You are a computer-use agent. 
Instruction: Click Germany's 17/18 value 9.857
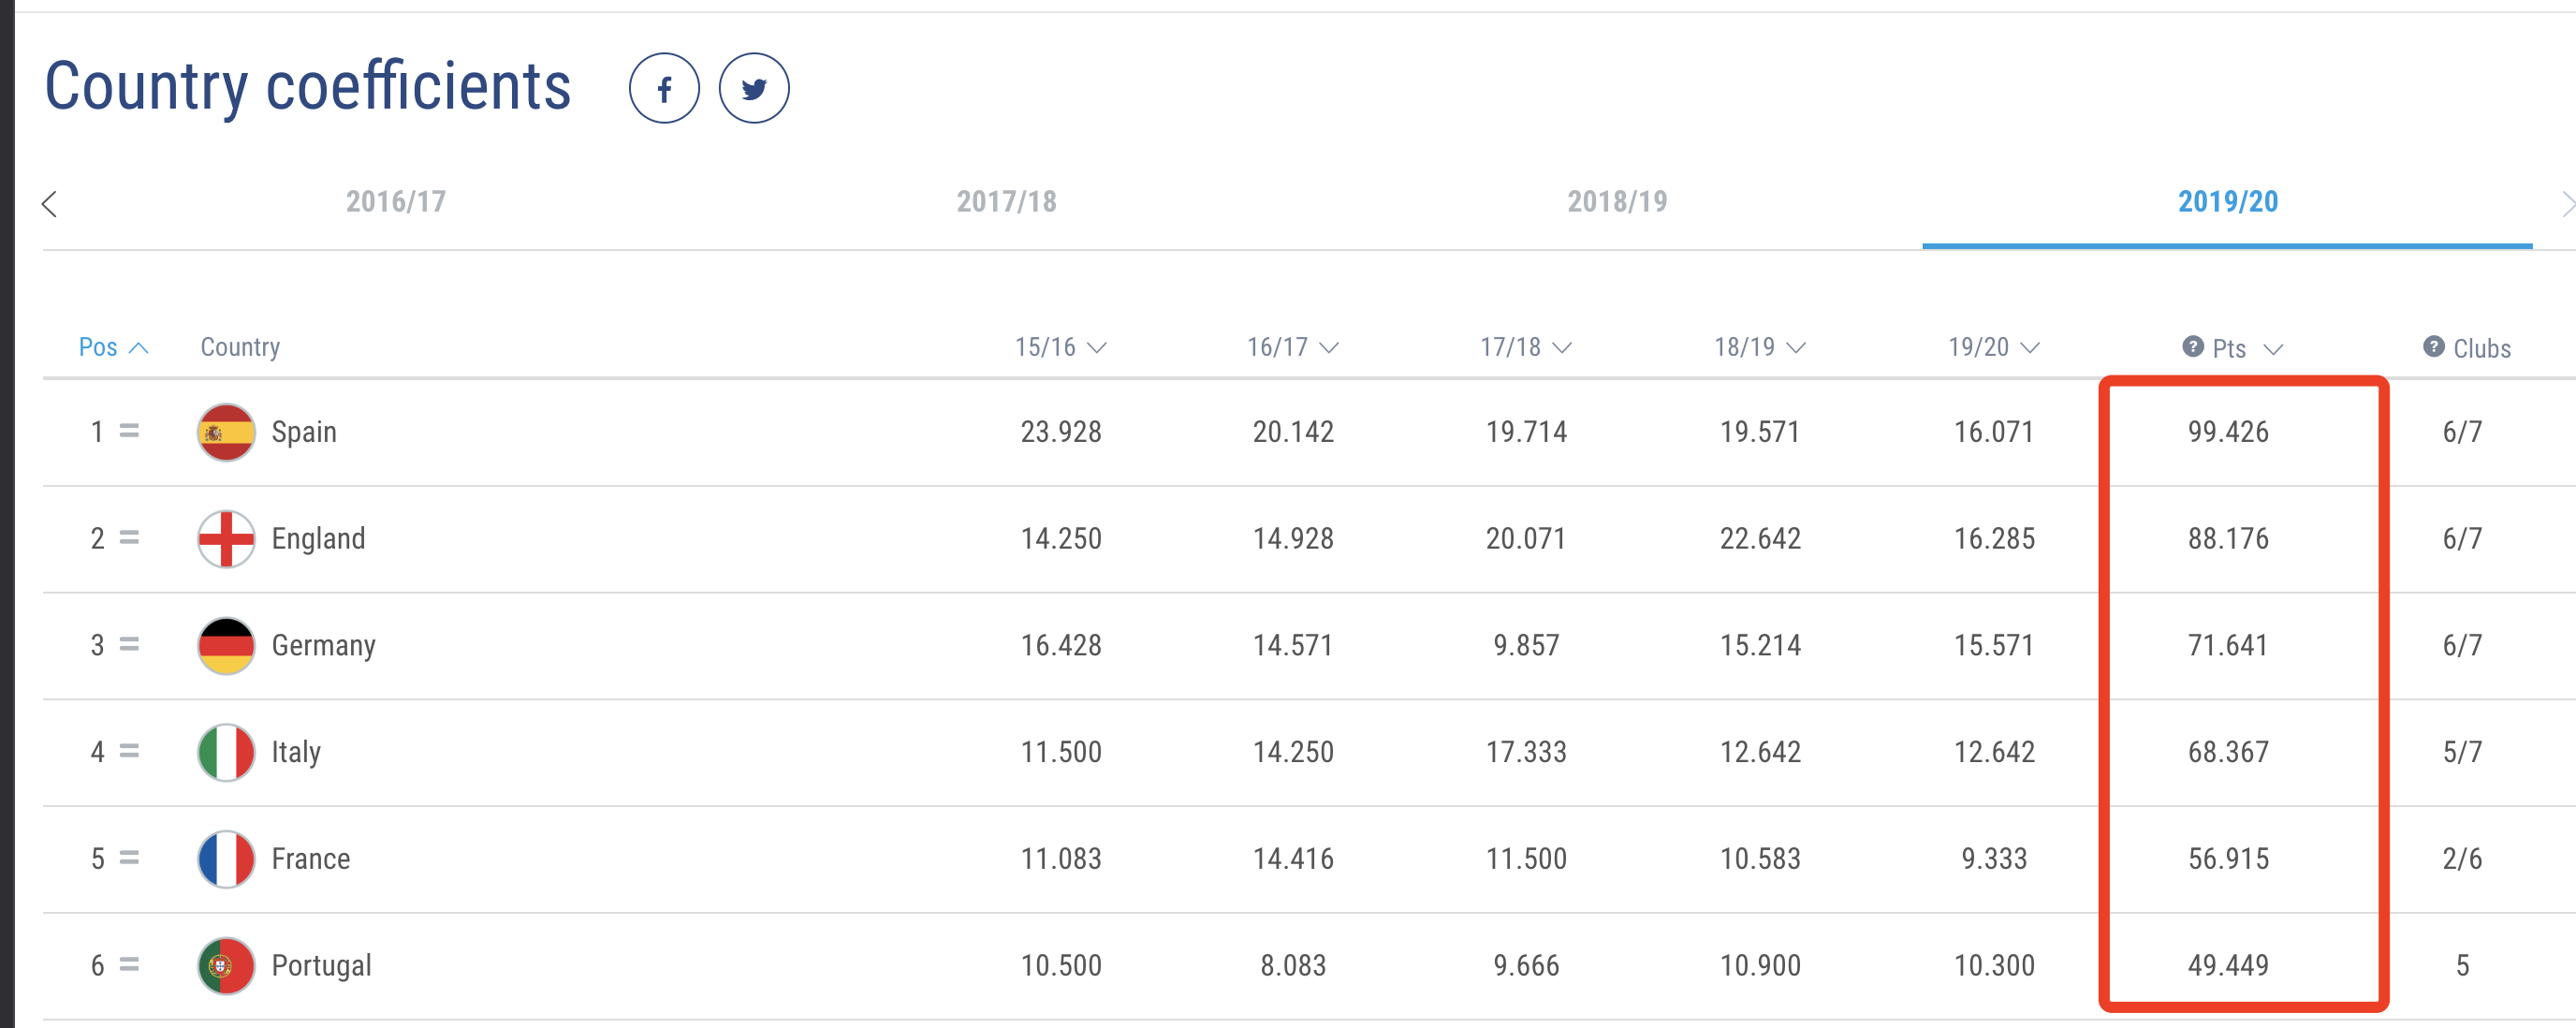[1526, 646]
